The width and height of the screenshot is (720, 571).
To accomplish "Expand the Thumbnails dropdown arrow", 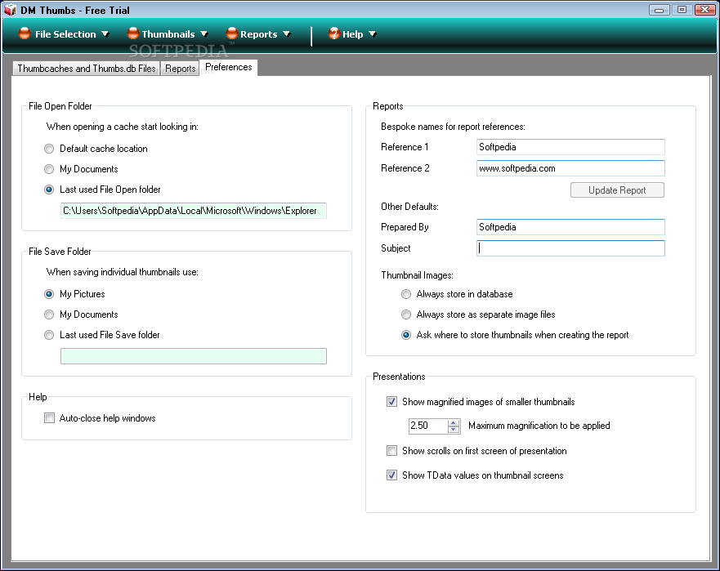I will [x=204, y=34].
